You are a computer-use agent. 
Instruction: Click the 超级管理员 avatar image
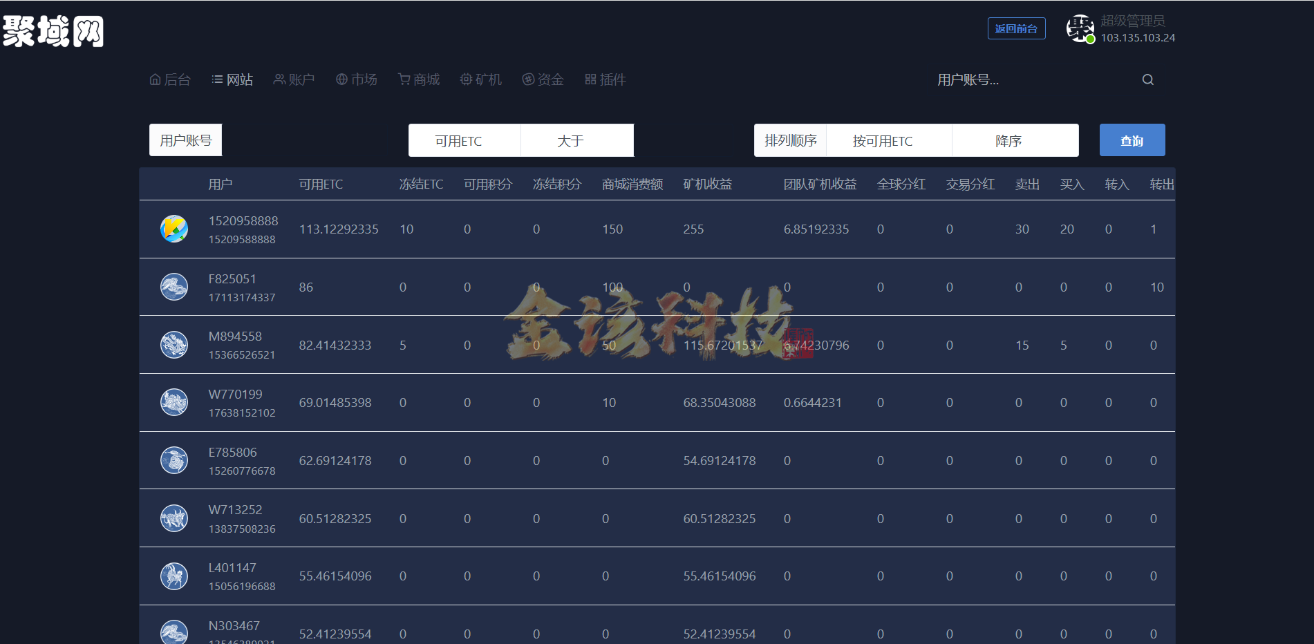click(1080, 28)
